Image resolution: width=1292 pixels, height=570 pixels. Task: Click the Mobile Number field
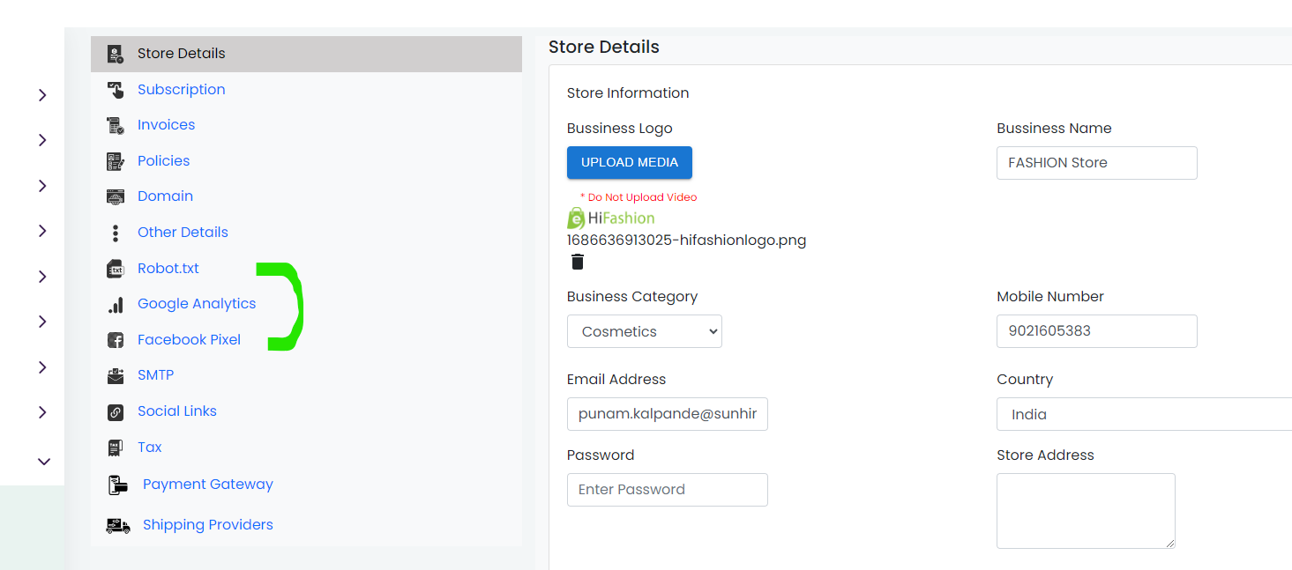pyautogui.click(x=1097, y=331)
